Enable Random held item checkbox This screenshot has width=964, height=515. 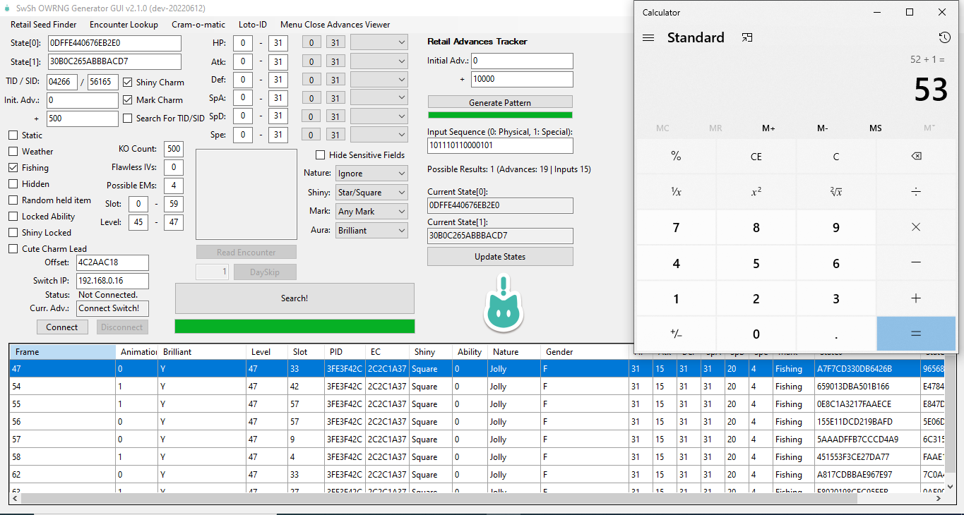pos(13,200)
